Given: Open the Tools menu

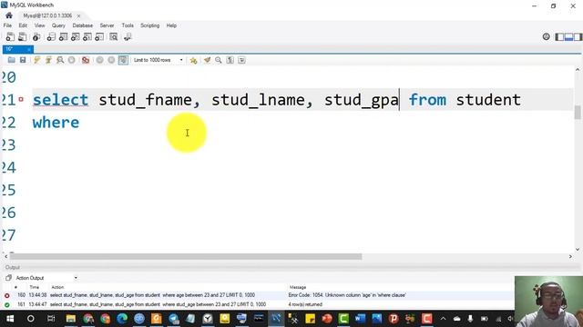Looking at the screenshot, I should 128,25.
